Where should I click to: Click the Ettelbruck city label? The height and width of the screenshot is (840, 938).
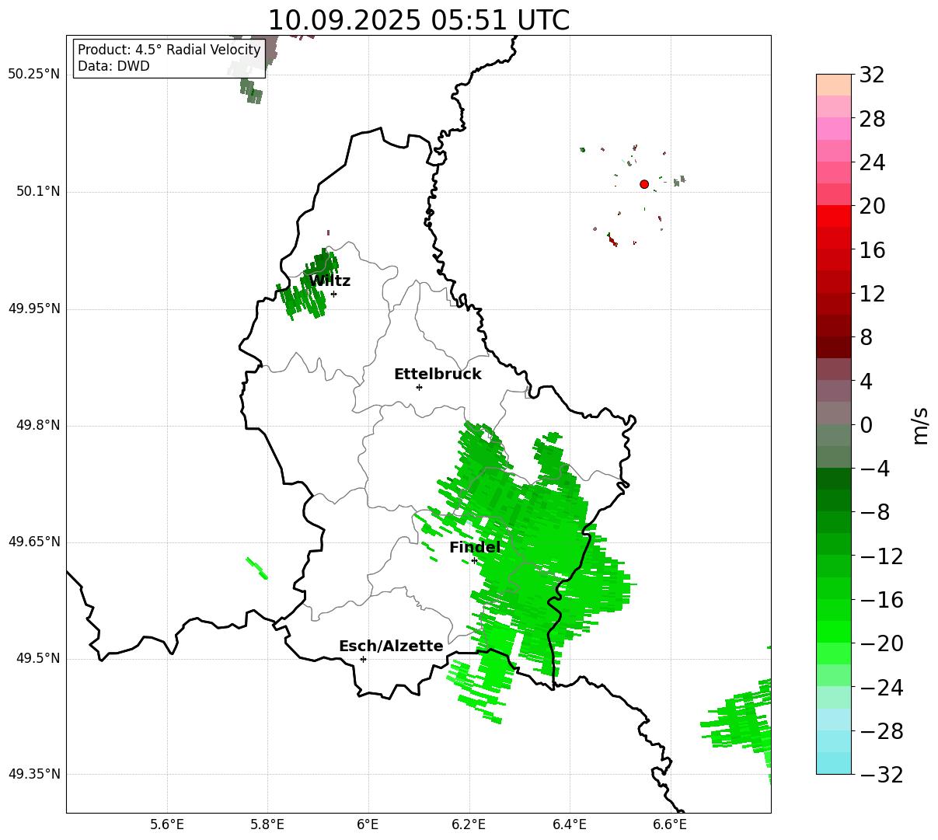438,375
